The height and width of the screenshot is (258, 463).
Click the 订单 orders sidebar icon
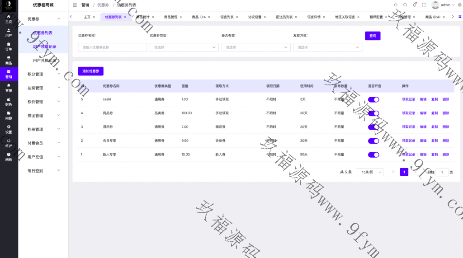coord(9,46)
